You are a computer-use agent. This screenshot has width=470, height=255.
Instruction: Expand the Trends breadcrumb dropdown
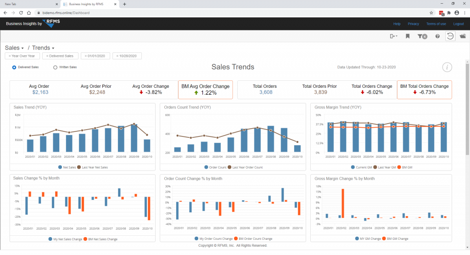(43, 48)
